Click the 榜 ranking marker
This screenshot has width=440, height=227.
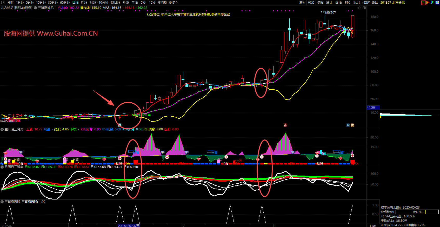click(352, 125)
